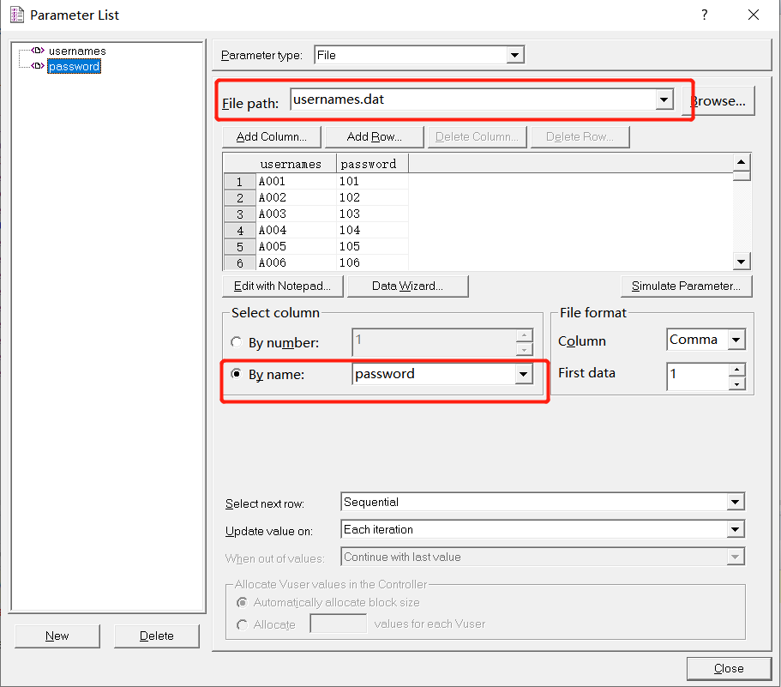The height and width of the screenshot is (687, 781).
Task: Open the Select next row dropdown
Action: [734, 502]
